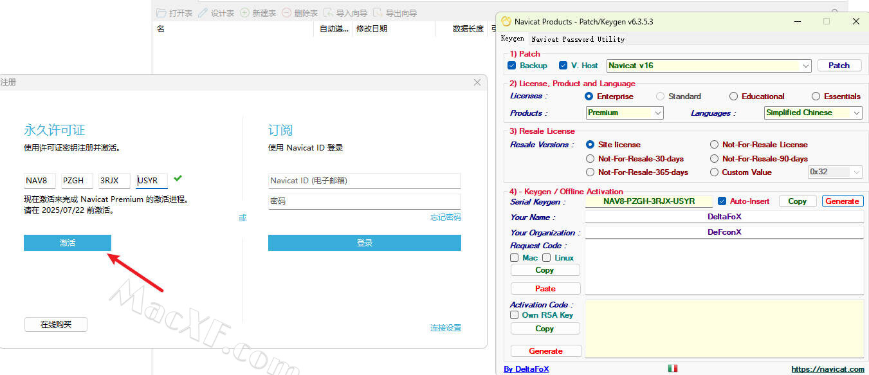
Task: Toggle the Auto-Insert checkbox
Action: [x=722, y=201]
